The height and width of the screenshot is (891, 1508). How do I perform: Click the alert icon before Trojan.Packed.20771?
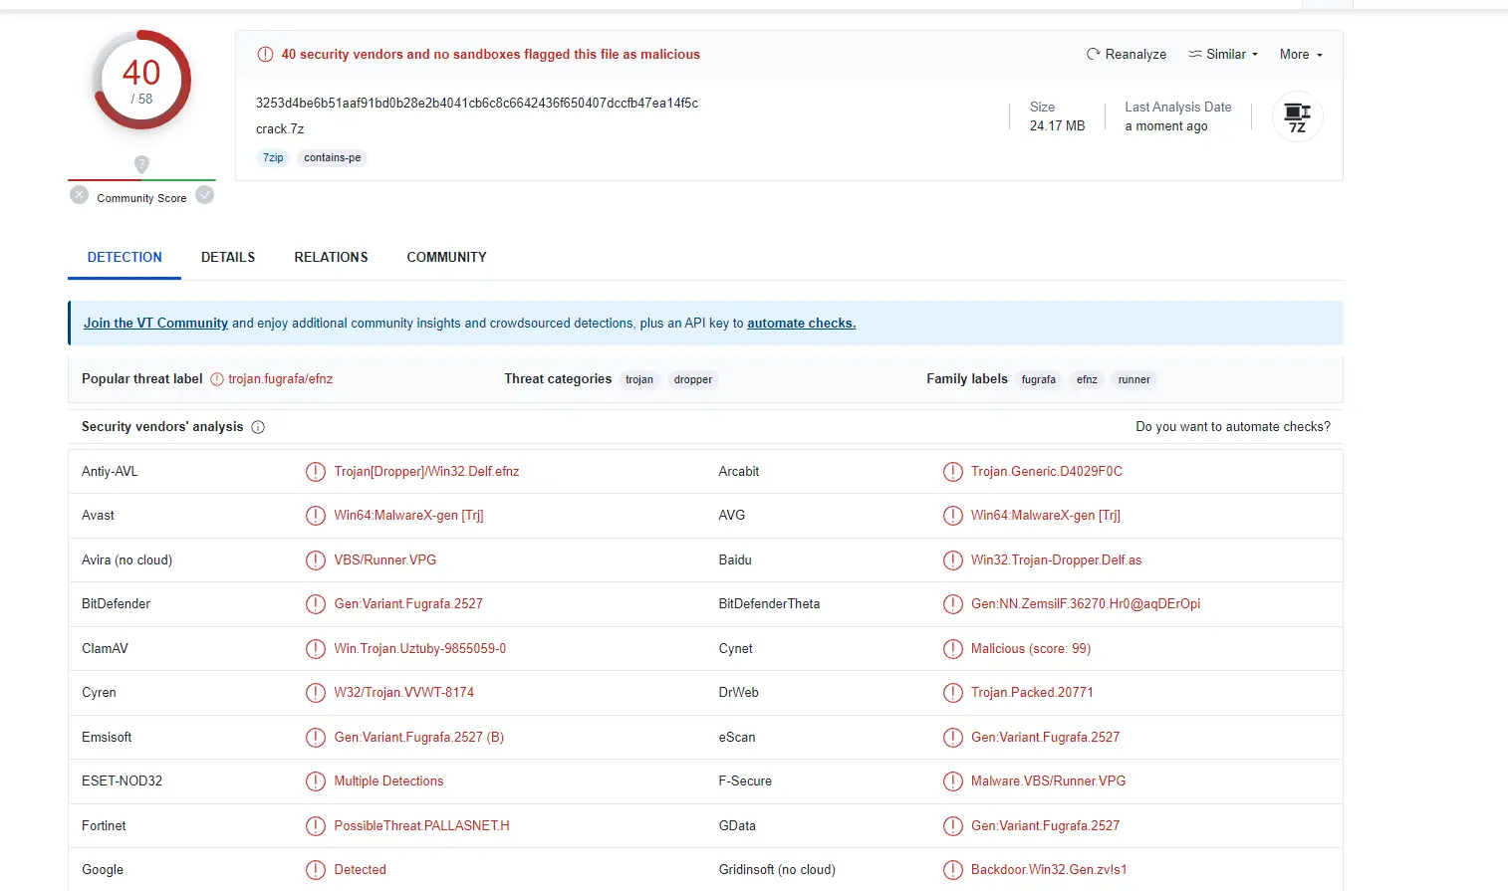point(953,693)
